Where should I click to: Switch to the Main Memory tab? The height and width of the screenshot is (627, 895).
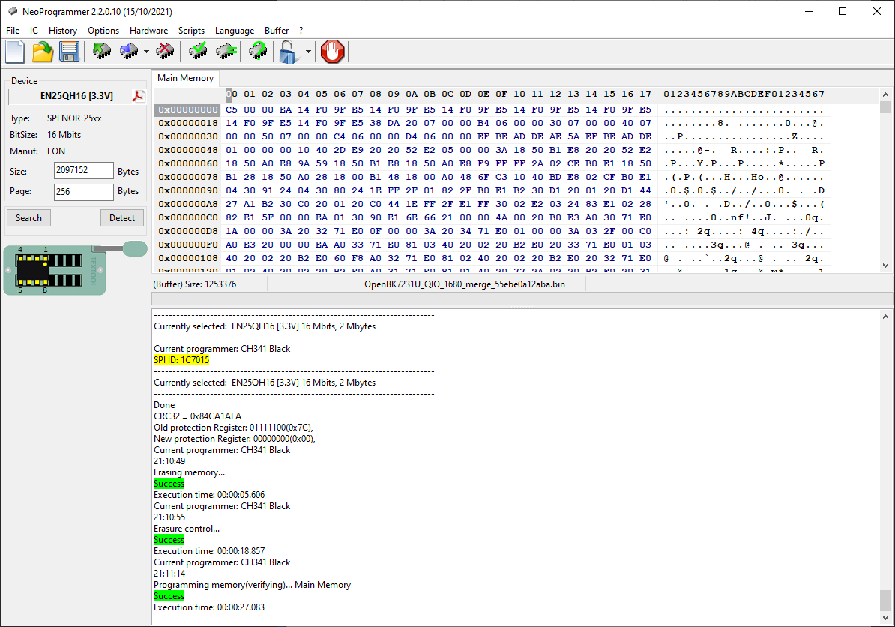[185, 78]
